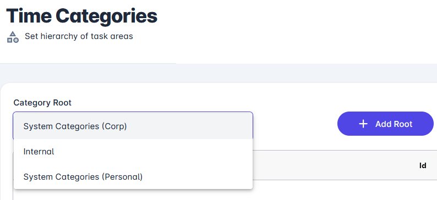Click the shapes icon beside the subtitle
Viewport: 437px width, 200px height.
click(13, 37)
